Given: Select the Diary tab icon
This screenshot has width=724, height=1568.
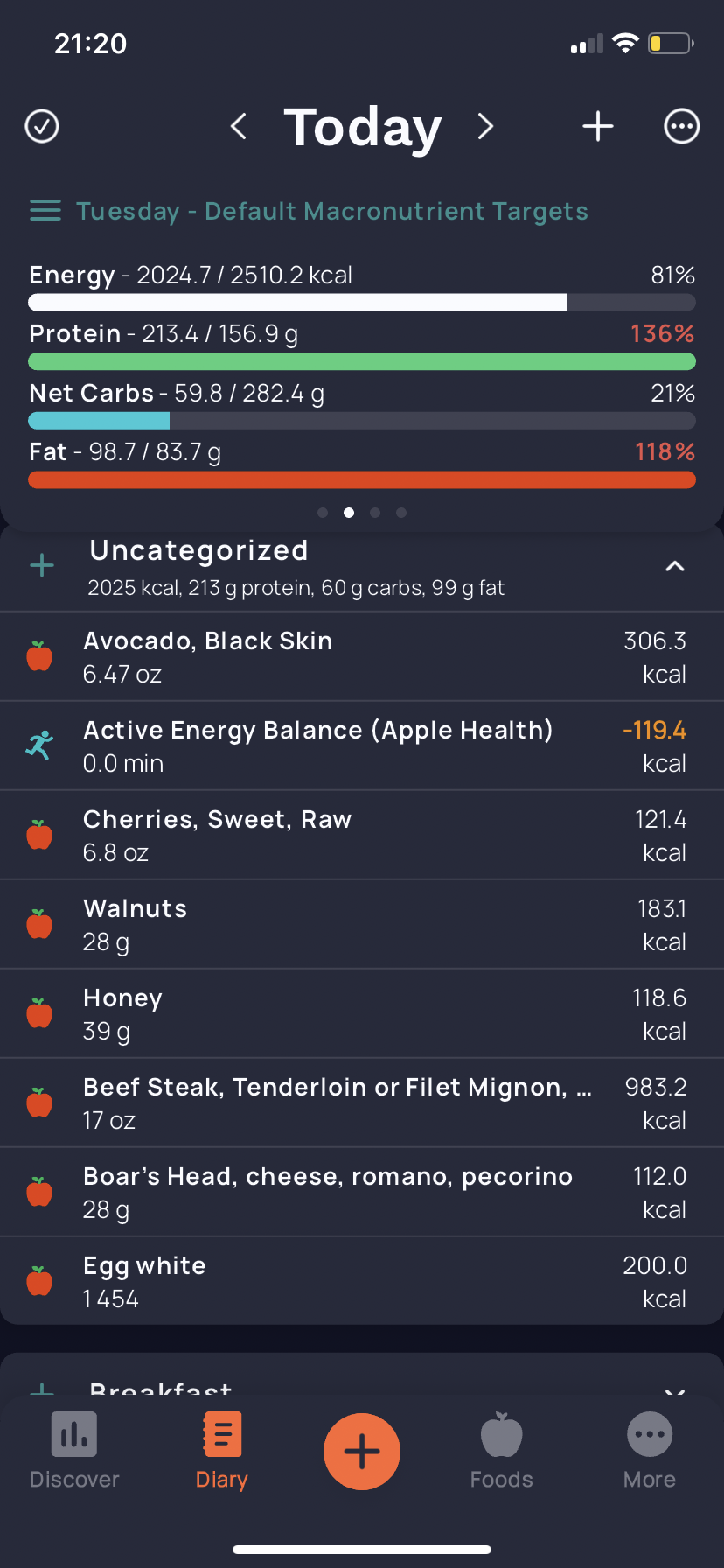Looking at the screenshot, I should point(222,1435).
